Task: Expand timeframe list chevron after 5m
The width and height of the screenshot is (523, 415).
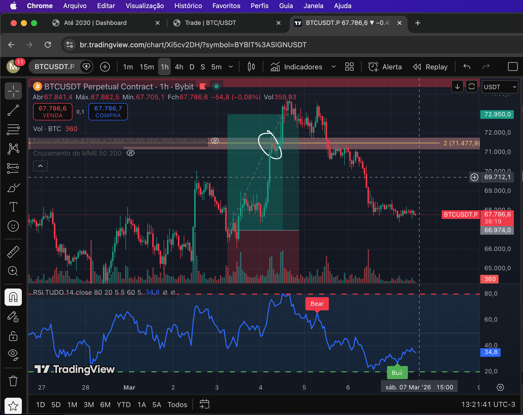Action: tap(231, 67)
